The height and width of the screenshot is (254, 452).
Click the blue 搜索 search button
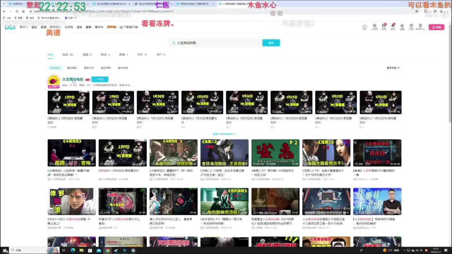click(271, 43)
